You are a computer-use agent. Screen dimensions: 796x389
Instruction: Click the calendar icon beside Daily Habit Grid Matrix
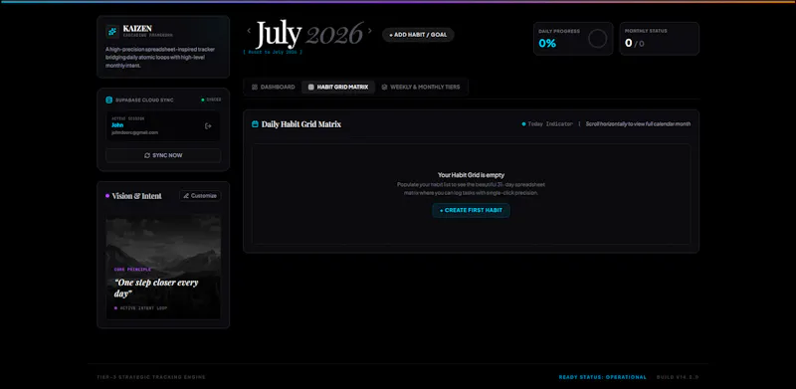(x=255, y=124)
